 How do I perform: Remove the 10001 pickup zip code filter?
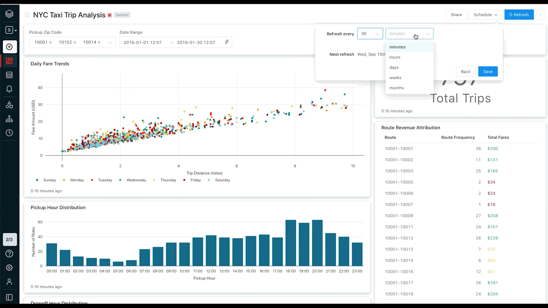pyautogui.click(x=51, y=42)
